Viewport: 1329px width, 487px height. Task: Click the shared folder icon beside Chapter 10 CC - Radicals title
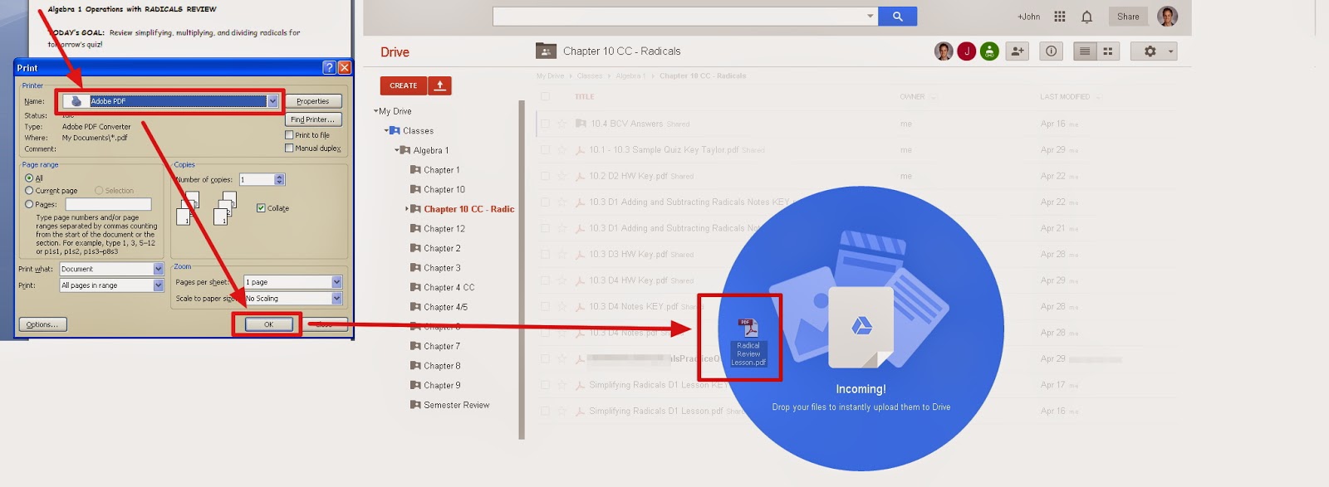pos(546,51)
